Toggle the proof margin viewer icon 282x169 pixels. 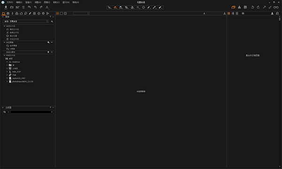(x=65, y=14)
